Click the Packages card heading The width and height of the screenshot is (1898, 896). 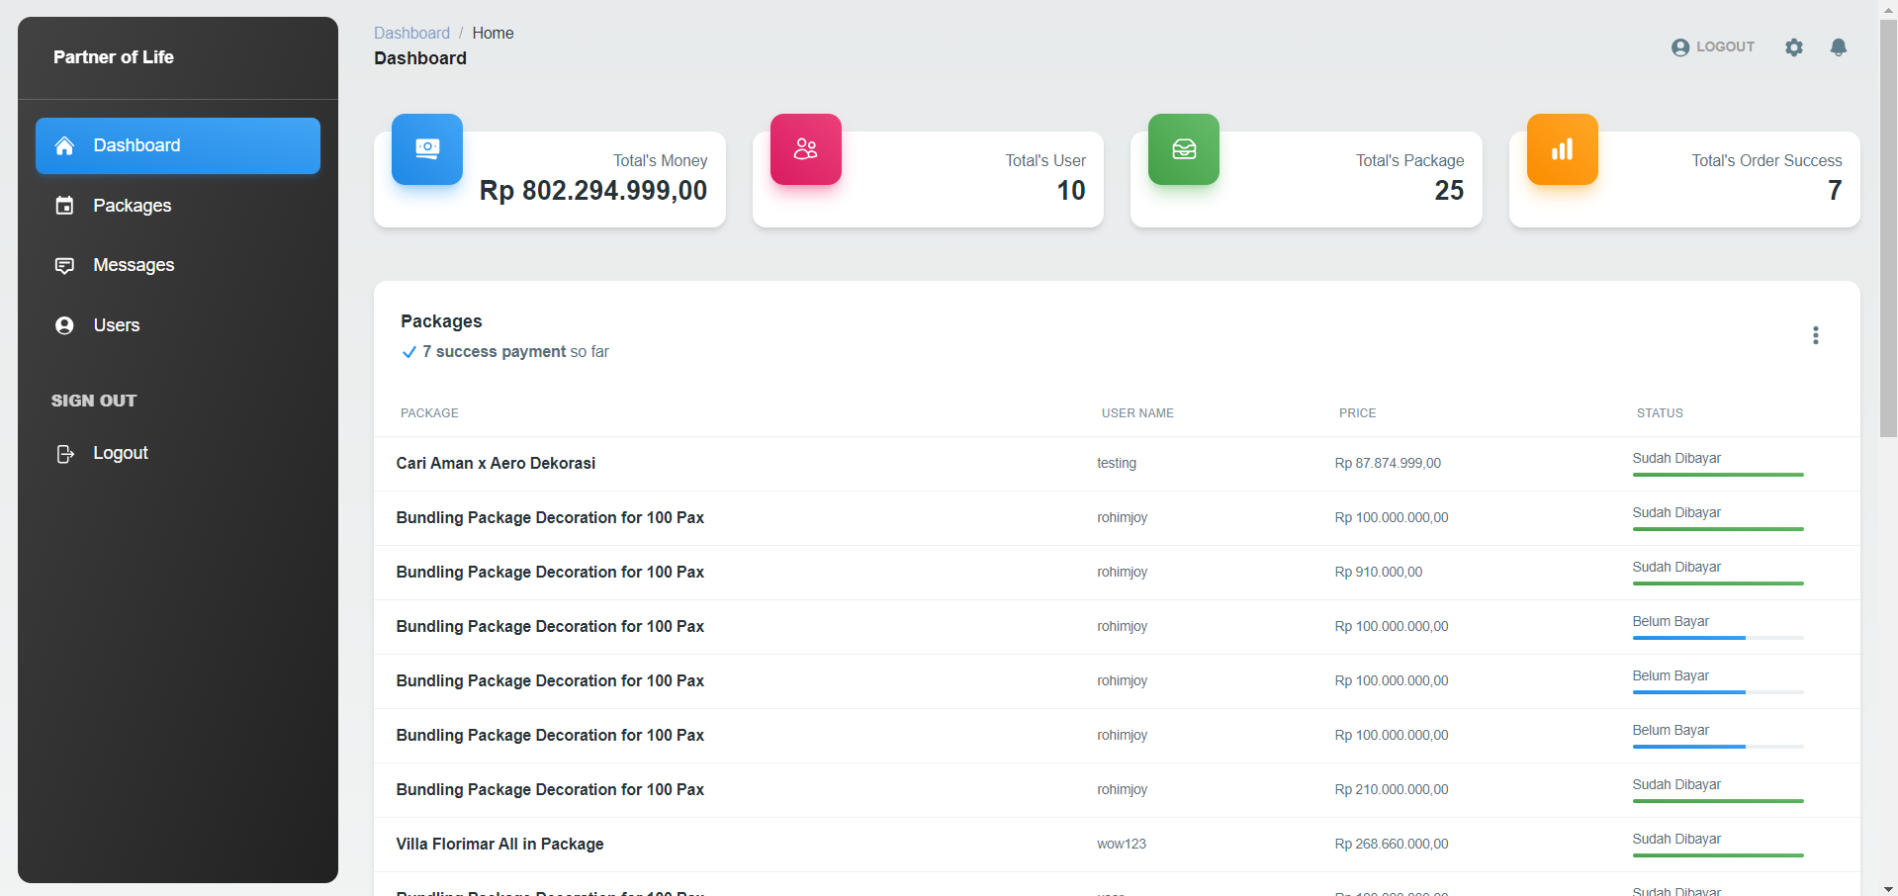[441, 321]
